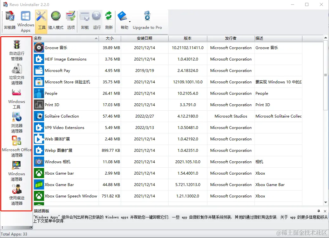Sort by 版本 column header
Image resolution: width=329 pixels, height=238 pixels.
[188, 38]
